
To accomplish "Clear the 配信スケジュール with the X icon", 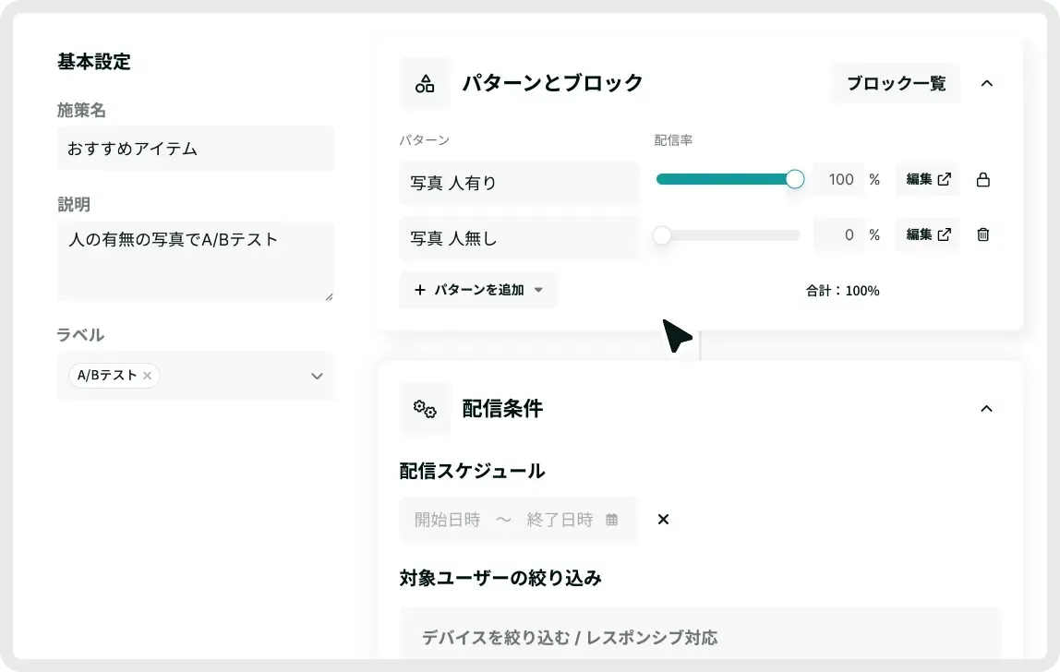I will 663,520.
